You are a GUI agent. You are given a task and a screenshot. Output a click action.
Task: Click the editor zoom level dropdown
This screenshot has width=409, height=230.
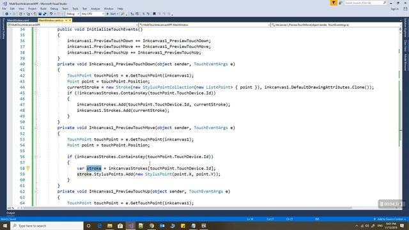pos(13,208)
